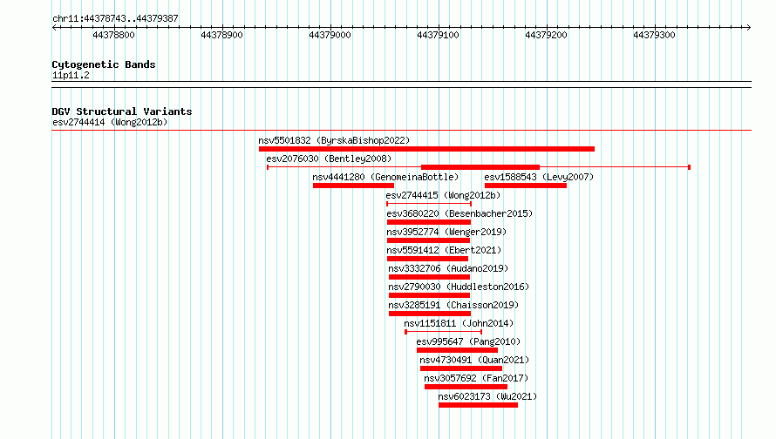Click ruler position 44378800
Image resolution: width=776 pixels, height=439 pixels.
114,35
